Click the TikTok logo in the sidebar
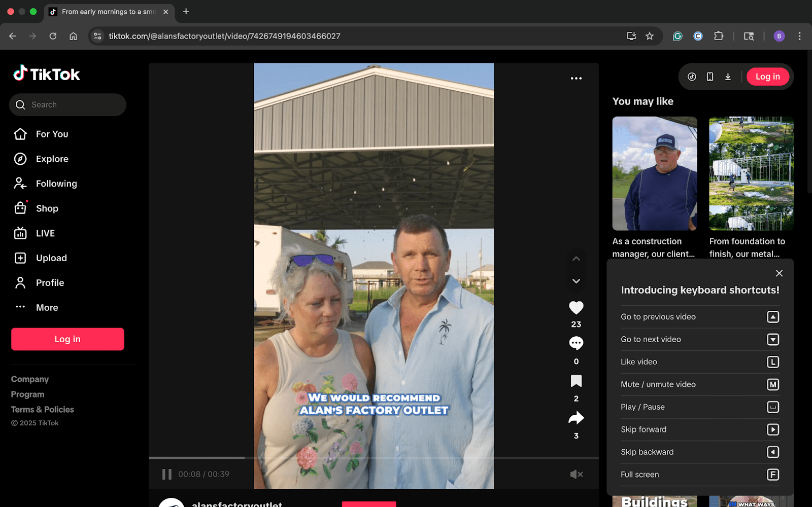 [x=47, y=74]
